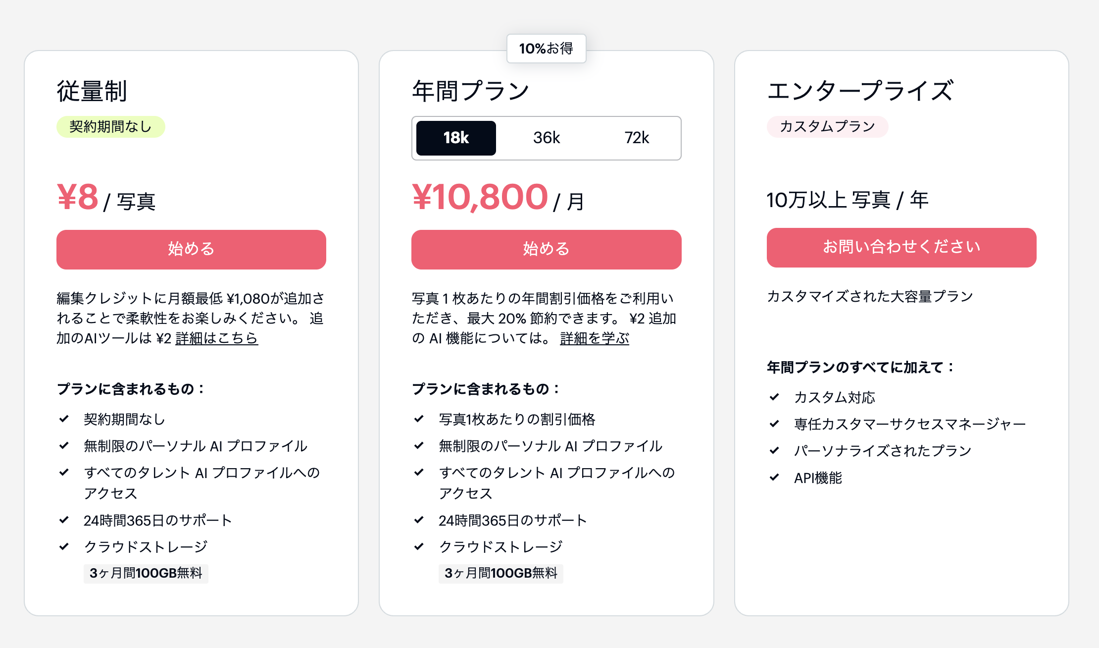This screenshot has height=648, width=1099.
Task: Click checkmark beside 契約期間なし feature
Action: pos(64,419)
